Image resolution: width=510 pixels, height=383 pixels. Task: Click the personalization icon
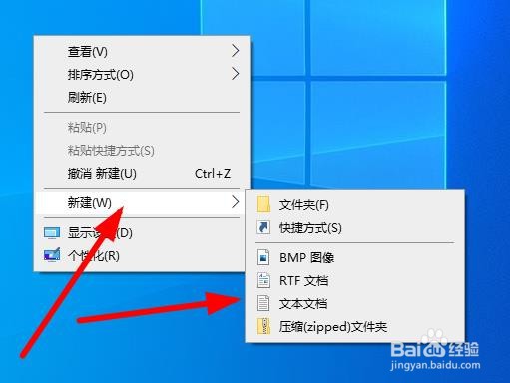point(52,255)
